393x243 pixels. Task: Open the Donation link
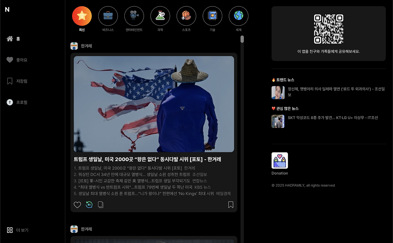coord(279,163)
